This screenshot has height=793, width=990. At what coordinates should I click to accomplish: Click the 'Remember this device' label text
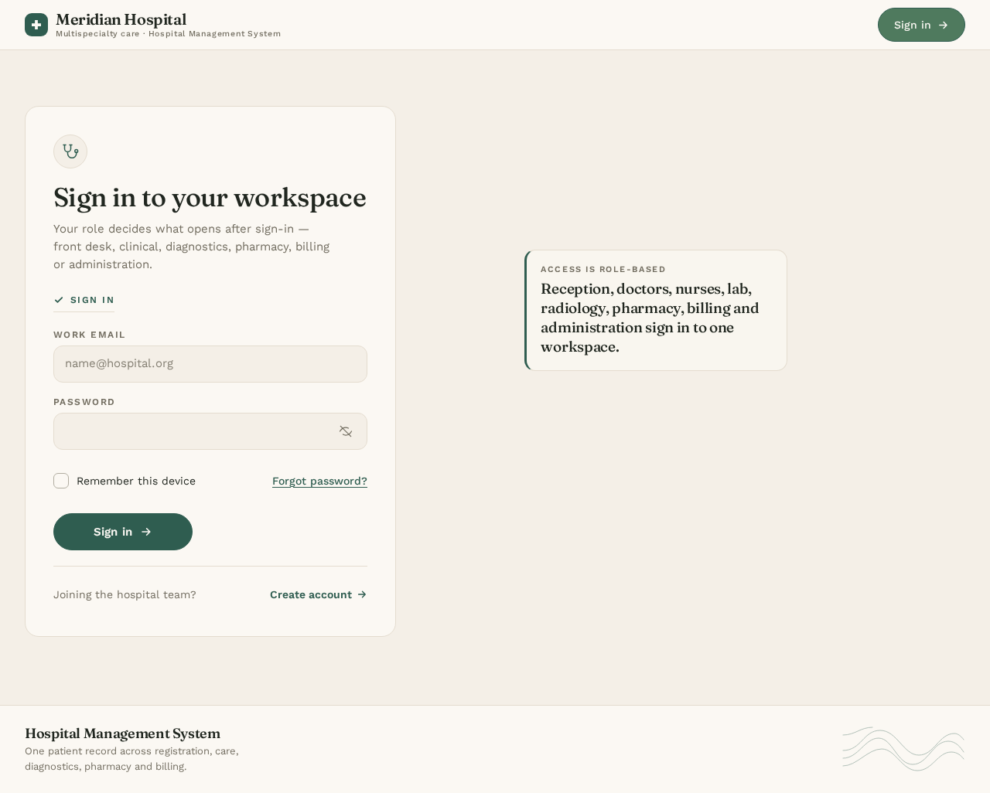(136, 481)
